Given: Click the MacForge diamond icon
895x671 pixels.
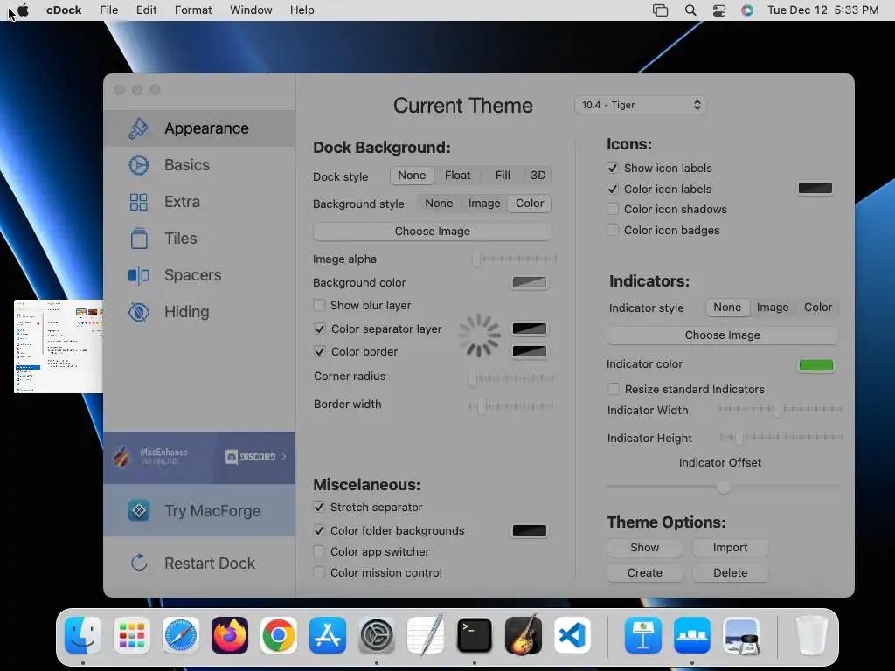Looking at the screenshot, I should click(139, 510).
